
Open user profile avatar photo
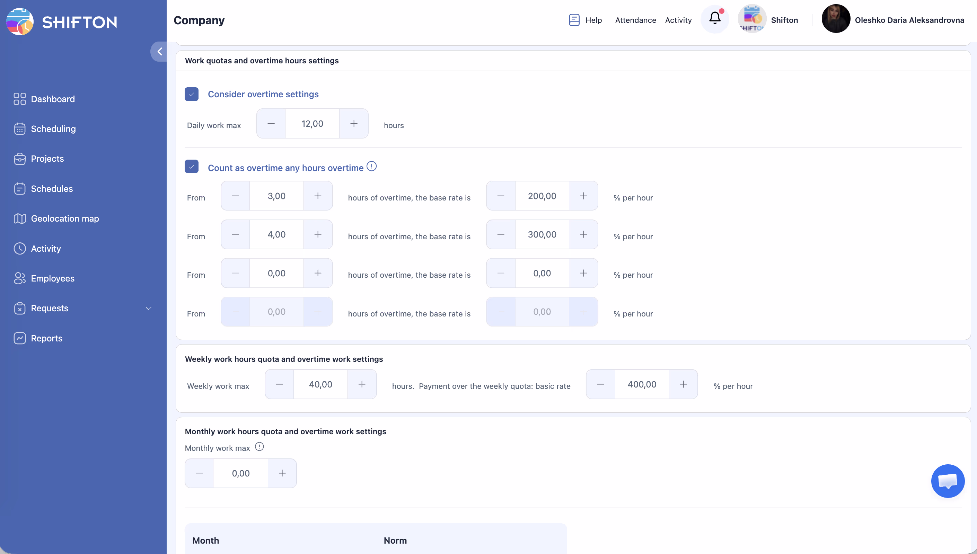835,19
